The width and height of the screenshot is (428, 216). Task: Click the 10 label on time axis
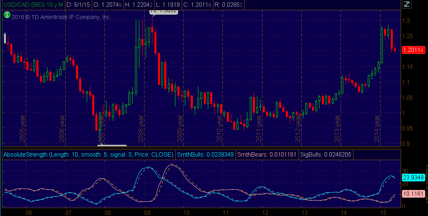click(x=186, y=212)
